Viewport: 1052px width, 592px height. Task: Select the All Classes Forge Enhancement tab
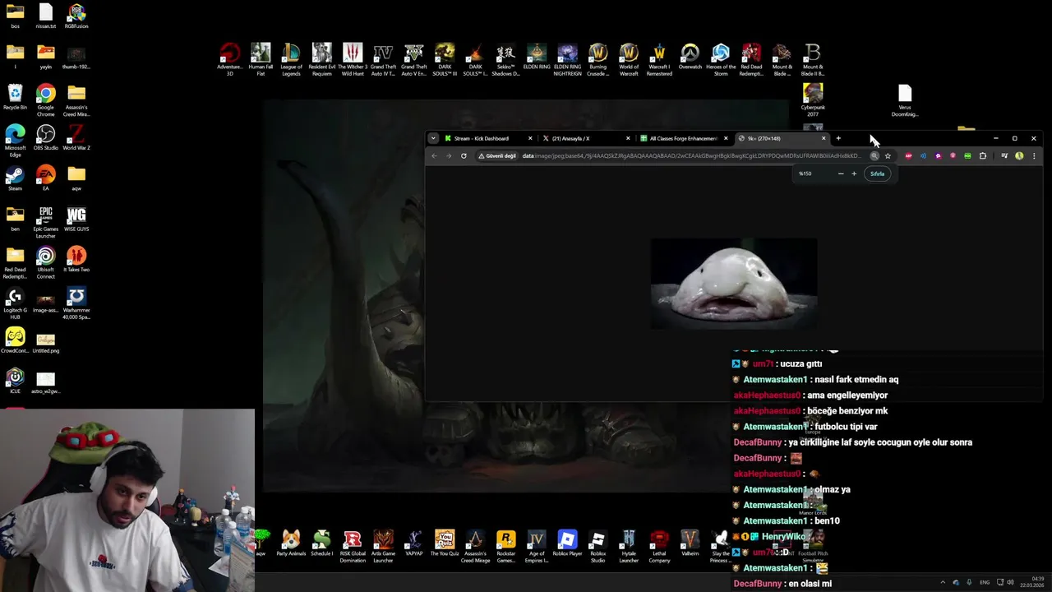coord(685,138)
